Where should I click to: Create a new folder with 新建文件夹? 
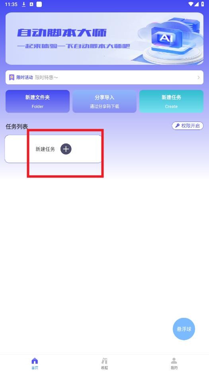click(x=37, y=101)
